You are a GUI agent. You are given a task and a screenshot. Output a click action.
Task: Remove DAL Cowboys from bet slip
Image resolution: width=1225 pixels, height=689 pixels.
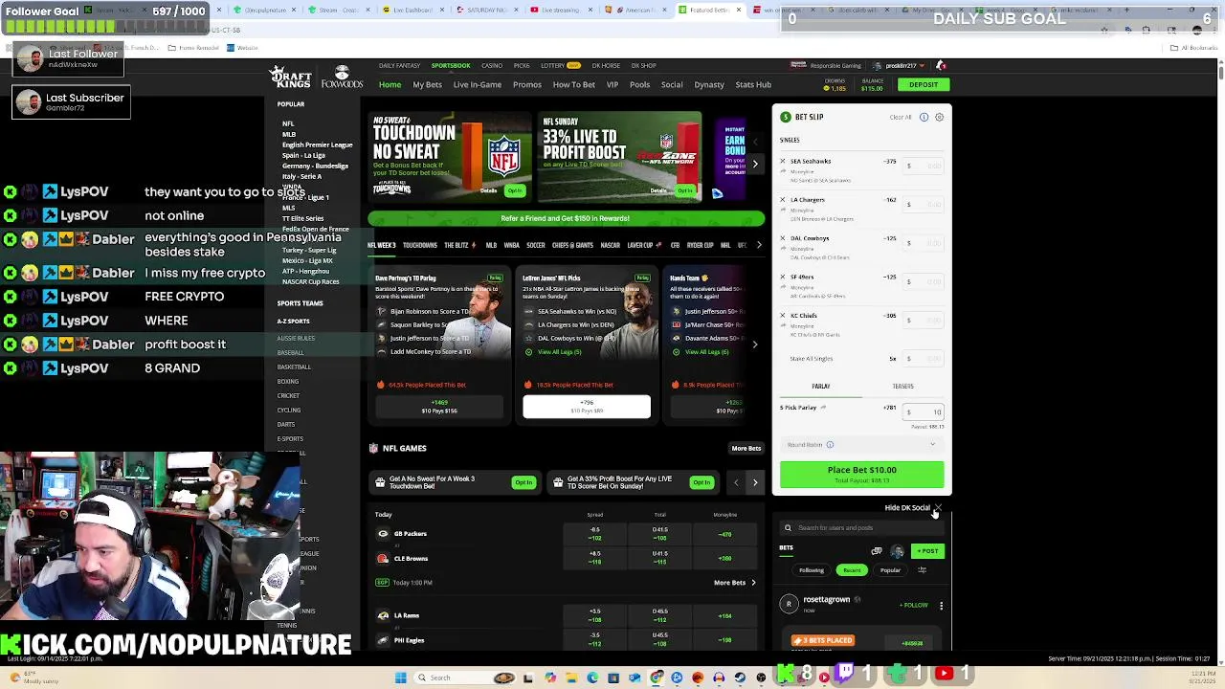[782, 238]
